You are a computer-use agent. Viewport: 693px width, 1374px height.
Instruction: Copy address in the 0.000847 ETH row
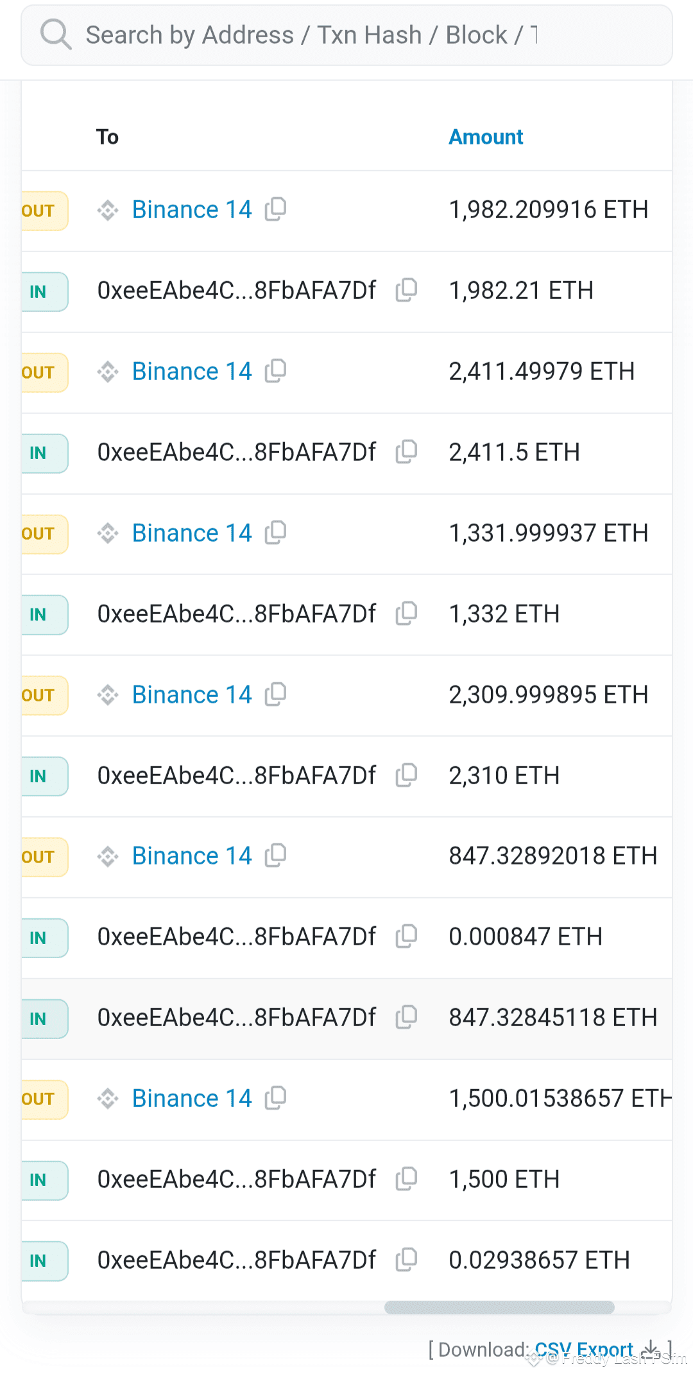[x=407, y=936]
